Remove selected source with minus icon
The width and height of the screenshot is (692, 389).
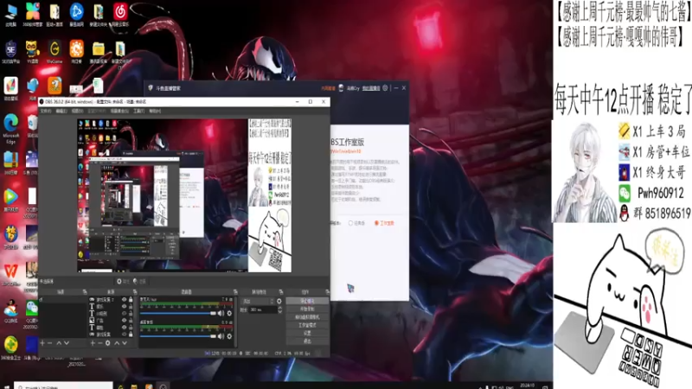[100, 342]
